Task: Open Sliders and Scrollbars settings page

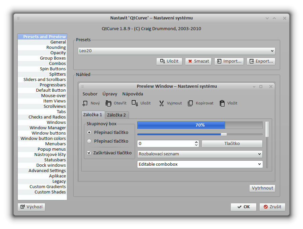Action: (x=42, y=80)
